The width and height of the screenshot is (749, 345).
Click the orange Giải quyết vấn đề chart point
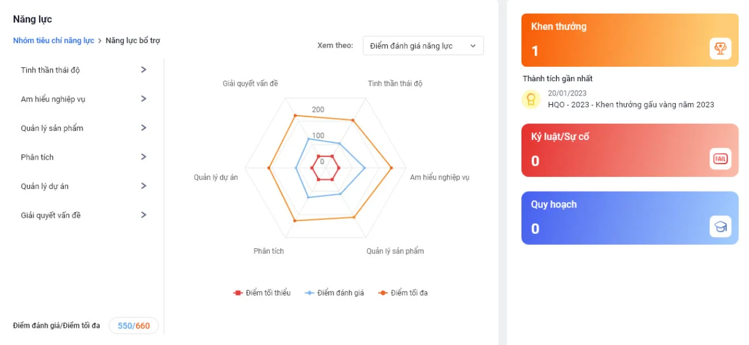[296, 116]
